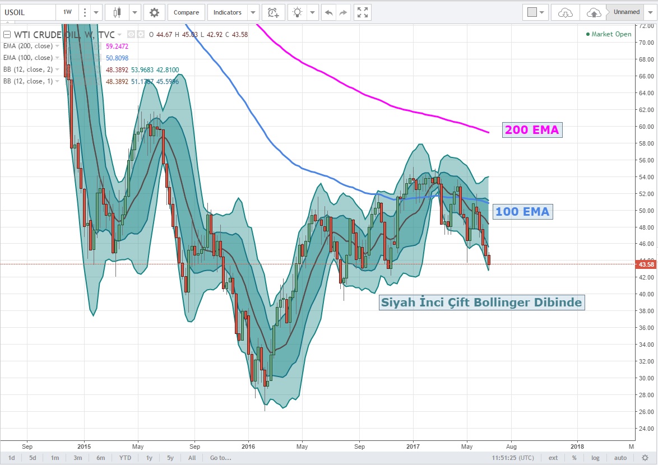The image size is (658, 465).
Task: Click the Compare button
Action: point(185,12)
